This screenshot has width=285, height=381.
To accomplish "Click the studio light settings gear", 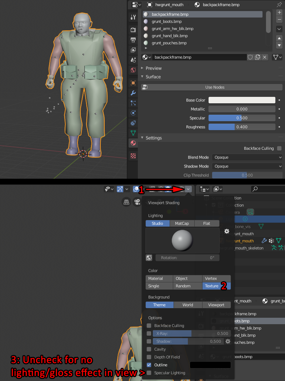I will click(x=227, y=231).
